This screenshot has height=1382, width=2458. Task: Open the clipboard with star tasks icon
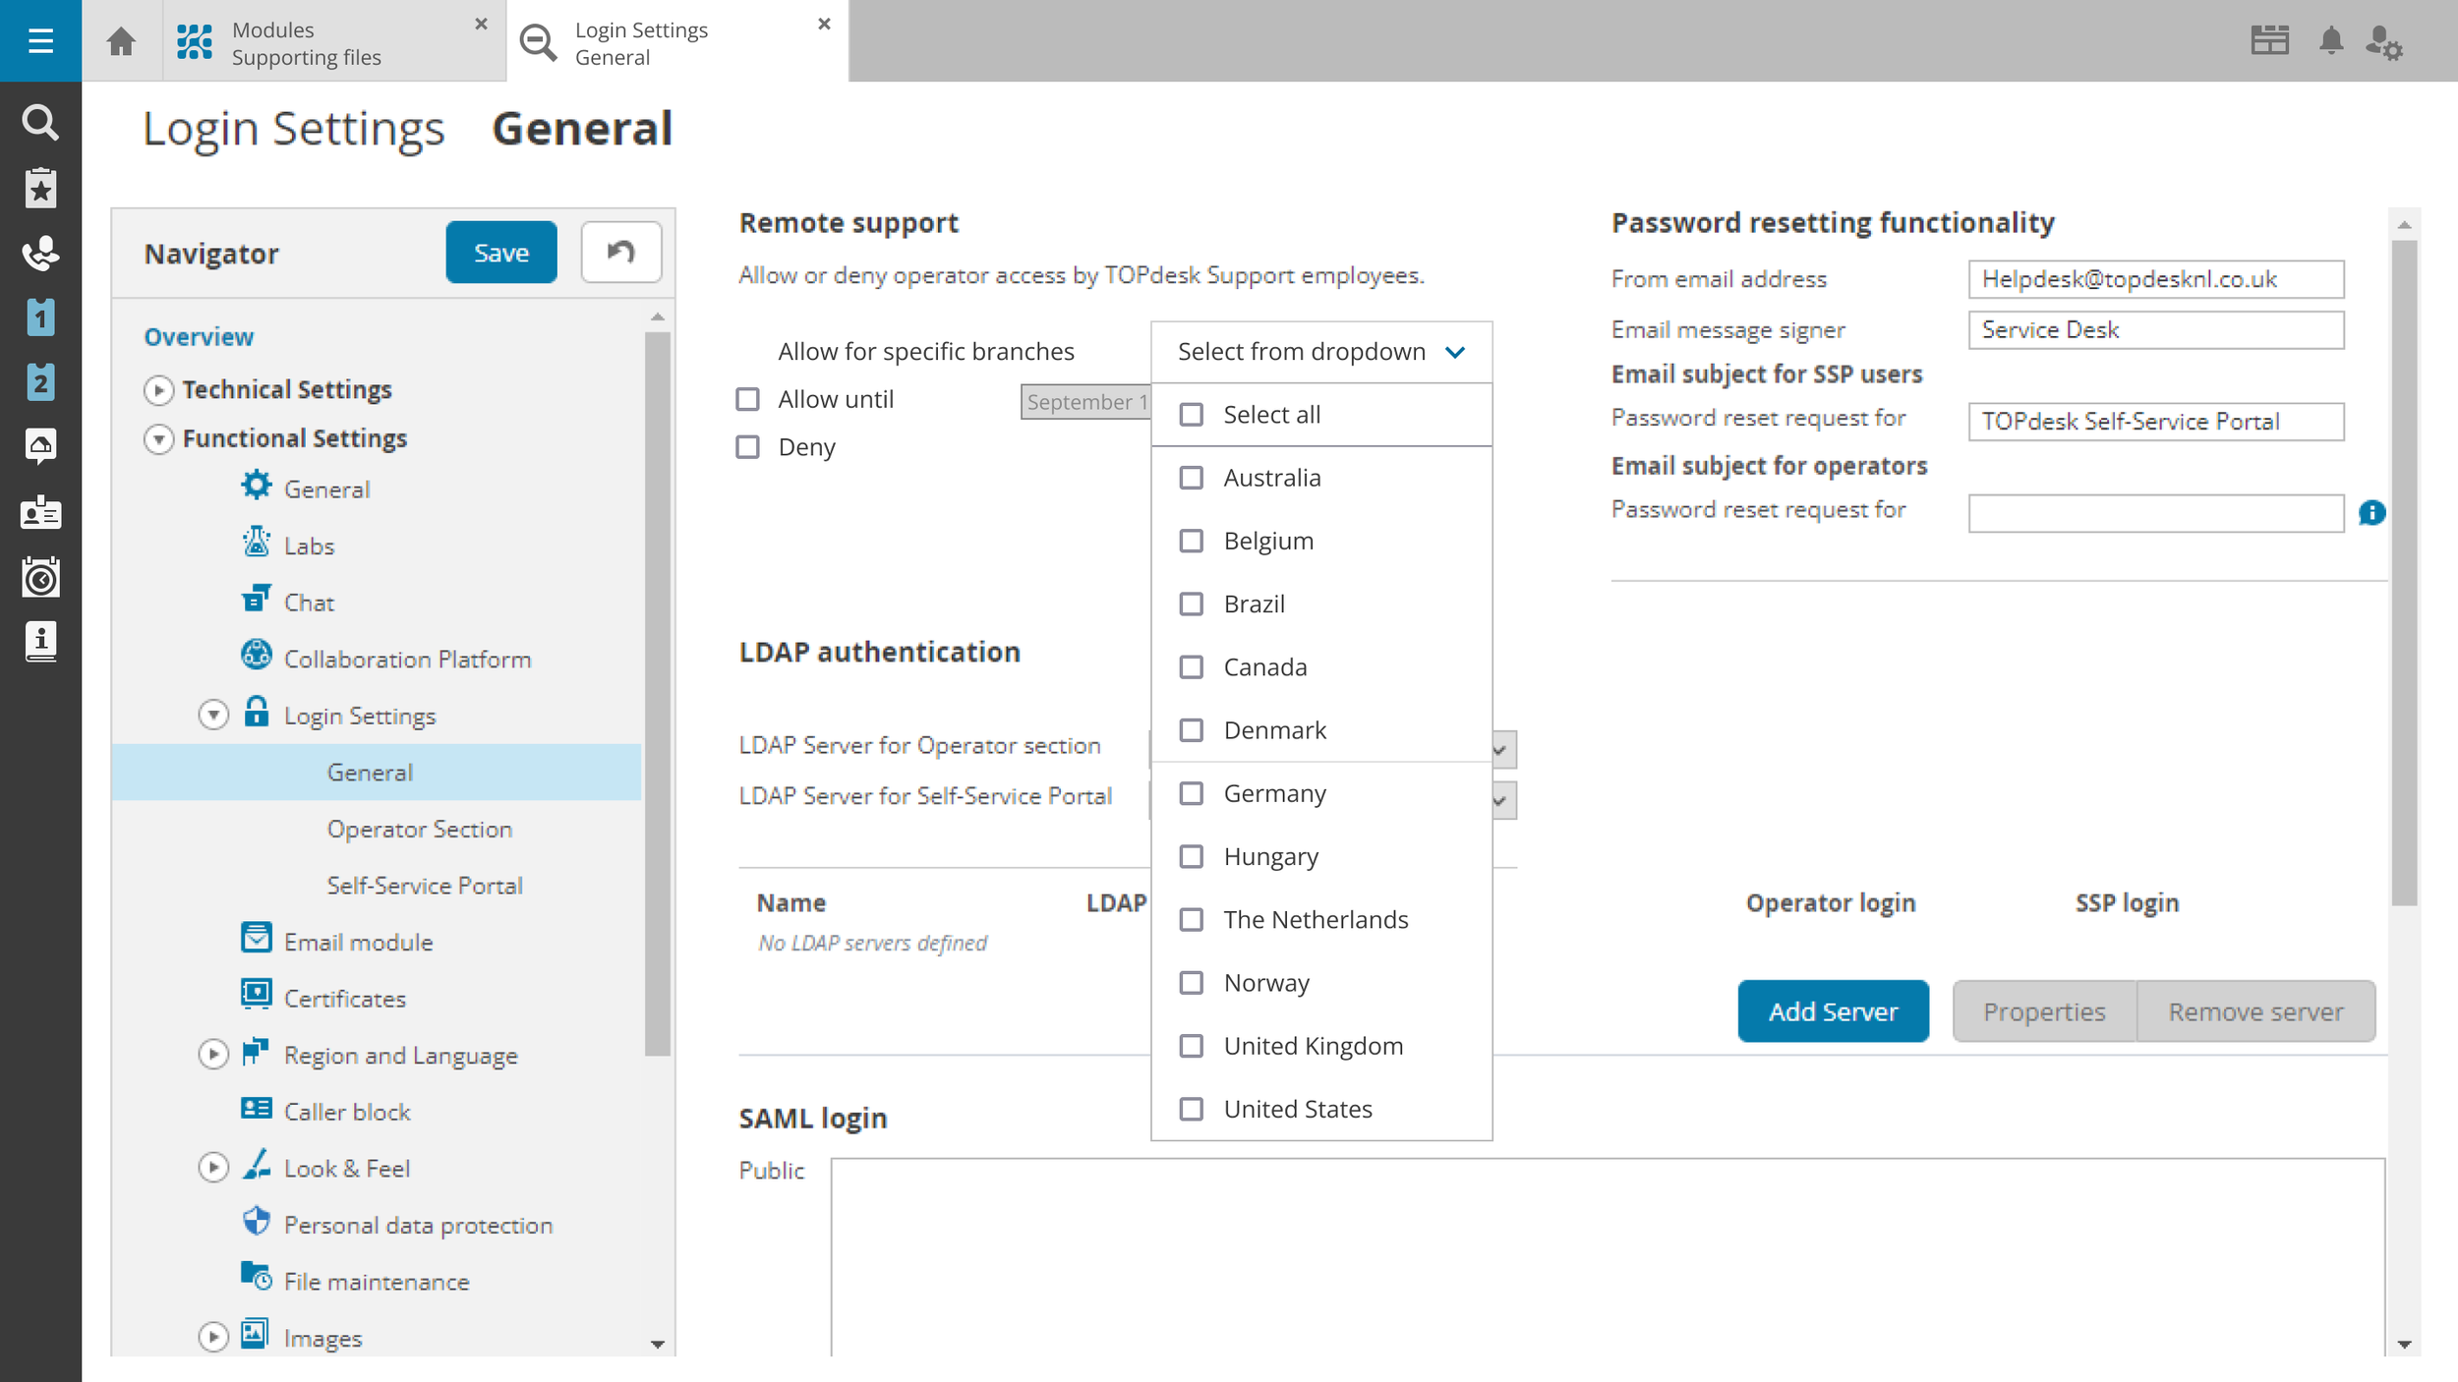[40, 187]
